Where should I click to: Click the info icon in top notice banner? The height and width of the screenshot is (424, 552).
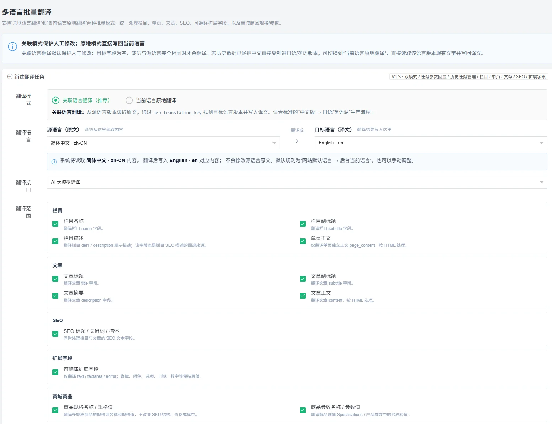tap(12, 47)
